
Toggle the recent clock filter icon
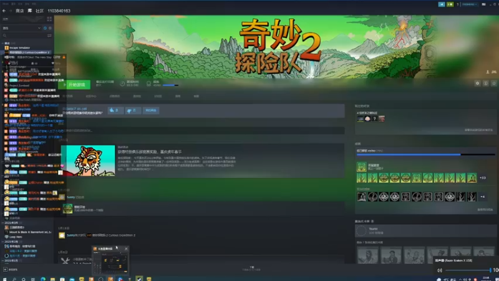45,28
